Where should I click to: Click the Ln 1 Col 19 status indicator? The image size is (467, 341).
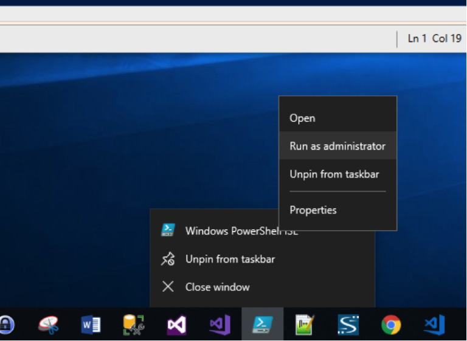(x=434, y=38)
